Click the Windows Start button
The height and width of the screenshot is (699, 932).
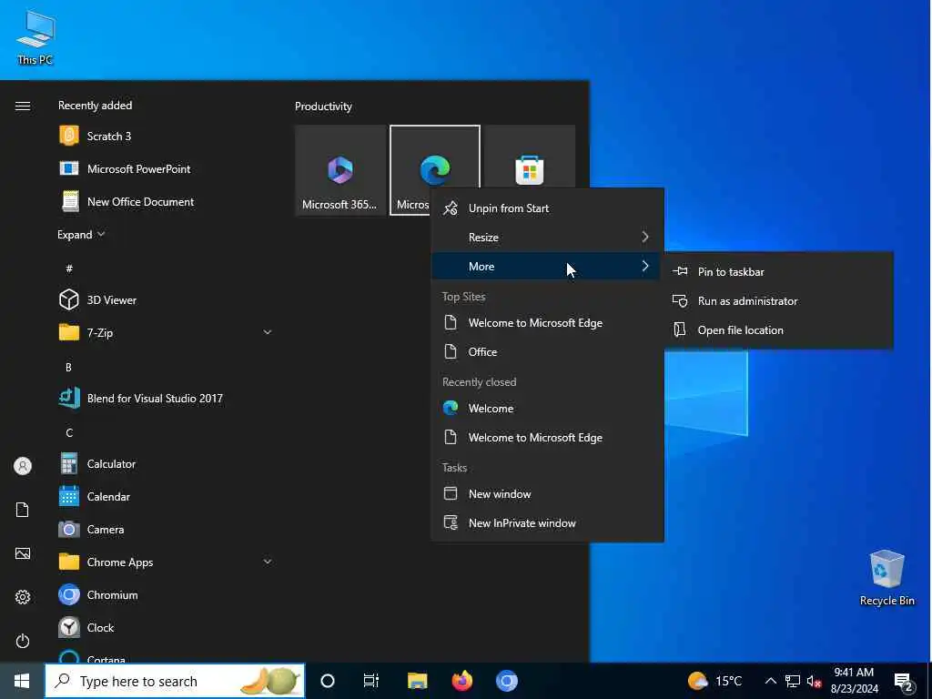(22, 681)
